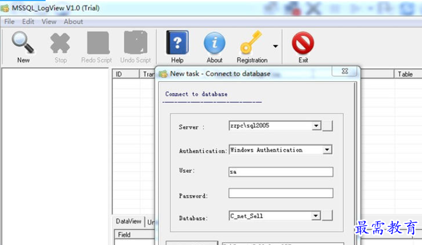Open the File menu
This screenshot has width=422, height=245.
tap(9, 21)
